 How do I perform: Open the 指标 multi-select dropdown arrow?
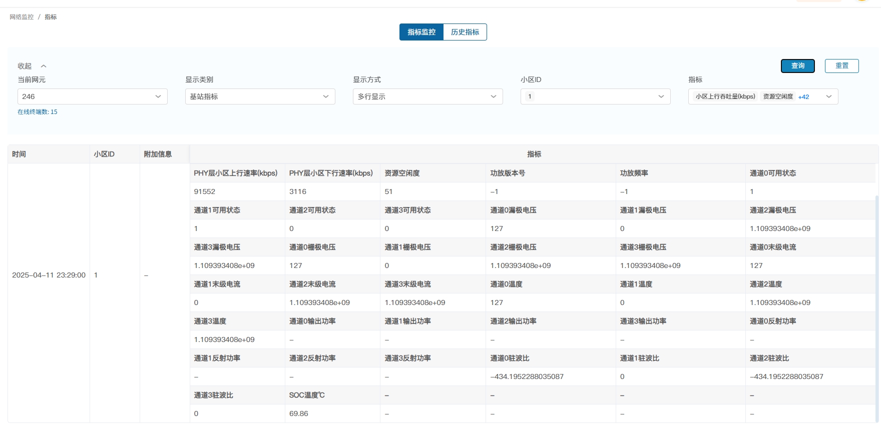point(829,96)
